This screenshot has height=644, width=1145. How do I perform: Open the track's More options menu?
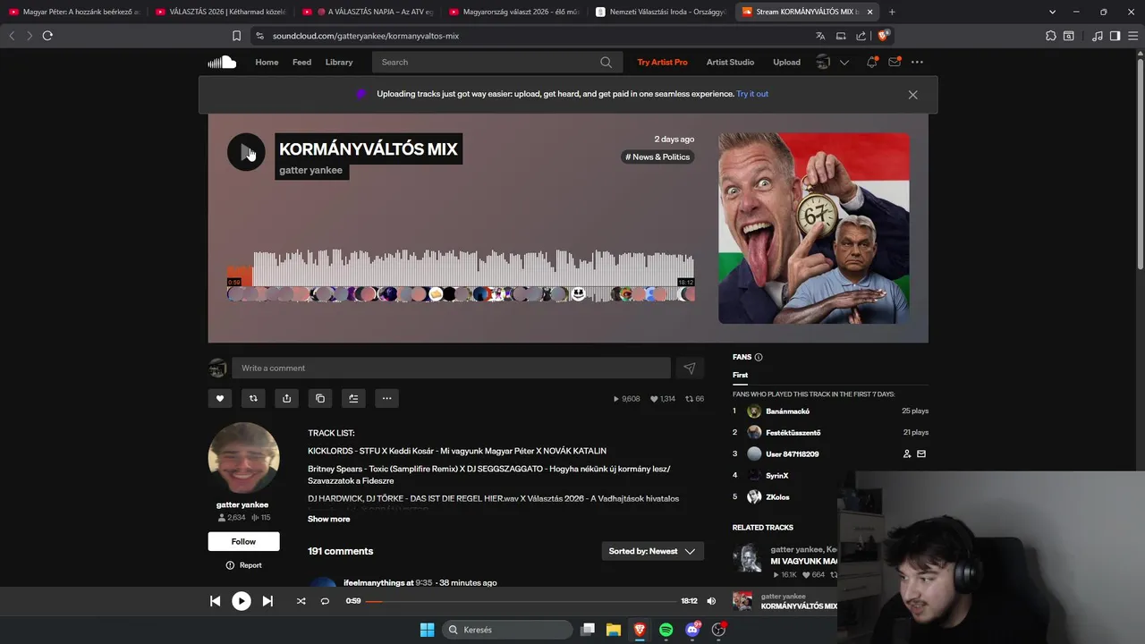point(386,398)
